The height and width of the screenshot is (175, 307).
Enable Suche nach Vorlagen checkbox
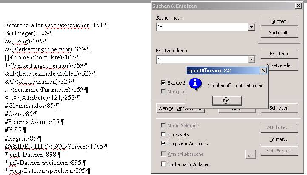pos(163,164)
